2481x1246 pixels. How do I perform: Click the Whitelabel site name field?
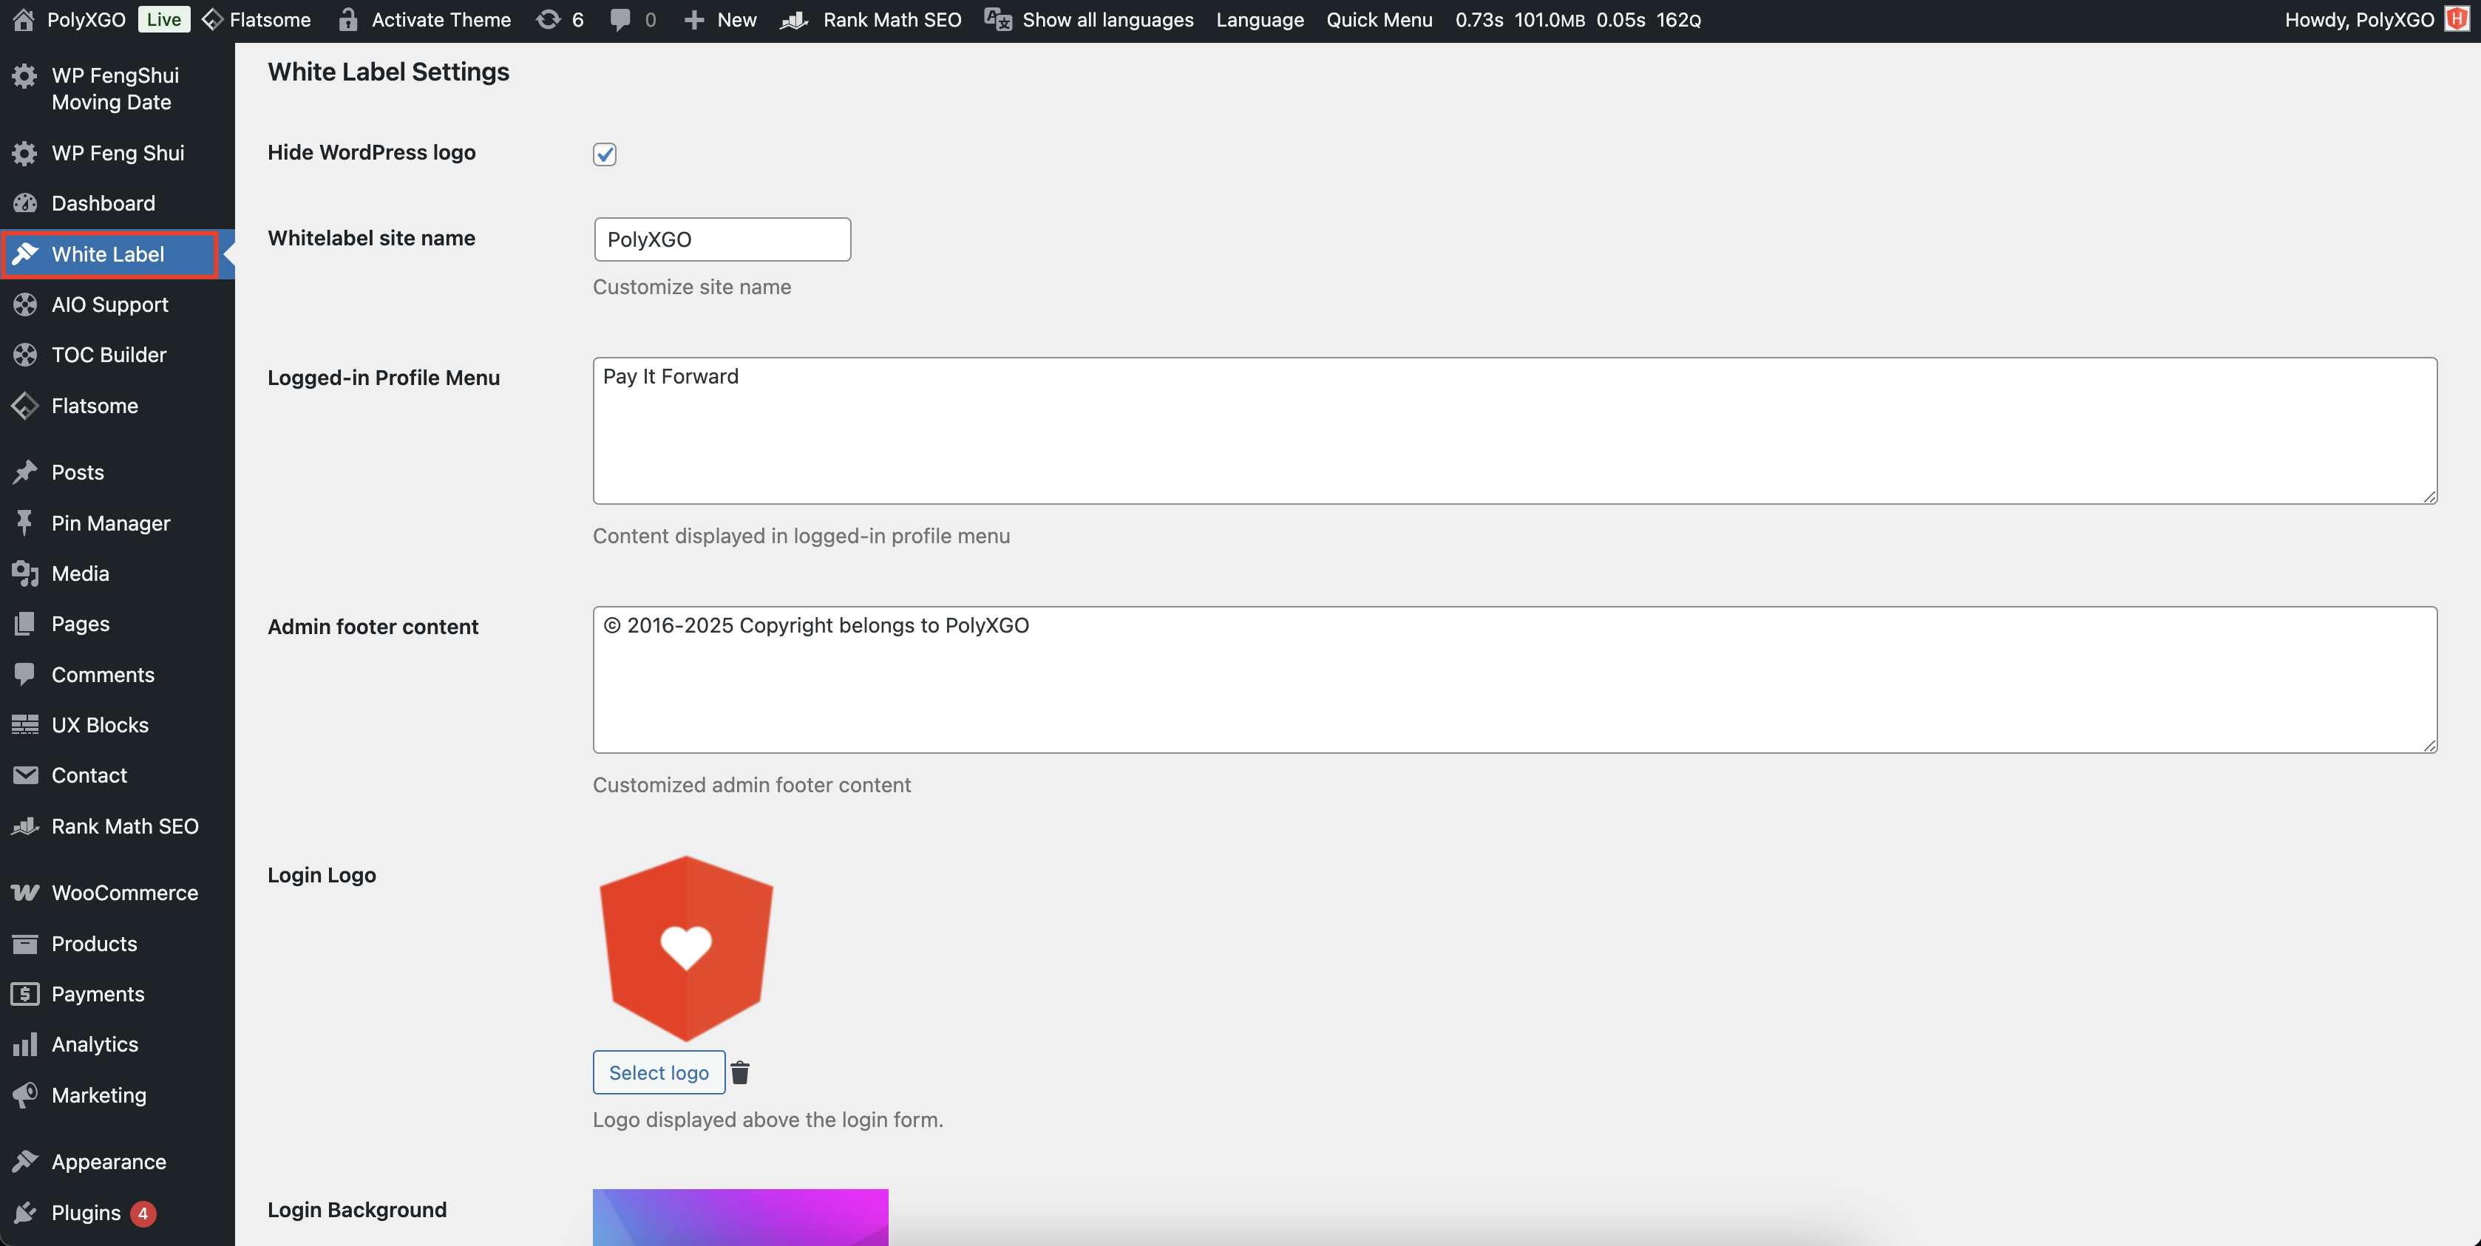(x=722, y=239)
